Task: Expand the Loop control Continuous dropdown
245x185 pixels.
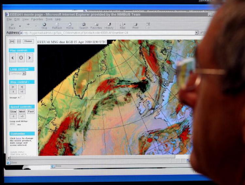Action: coord(24,74)
